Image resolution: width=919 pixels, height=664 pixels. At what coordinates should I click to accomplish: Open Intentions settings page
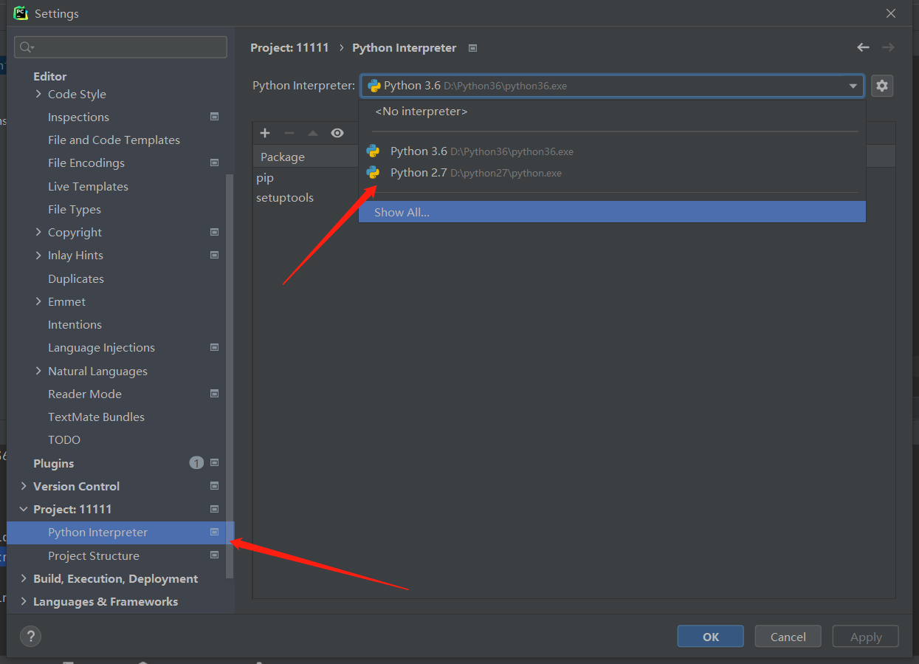click(75, 324)
